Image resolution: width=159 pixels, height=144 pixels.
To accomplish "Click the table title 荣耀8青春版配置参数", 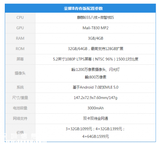I will click(83, 8).
